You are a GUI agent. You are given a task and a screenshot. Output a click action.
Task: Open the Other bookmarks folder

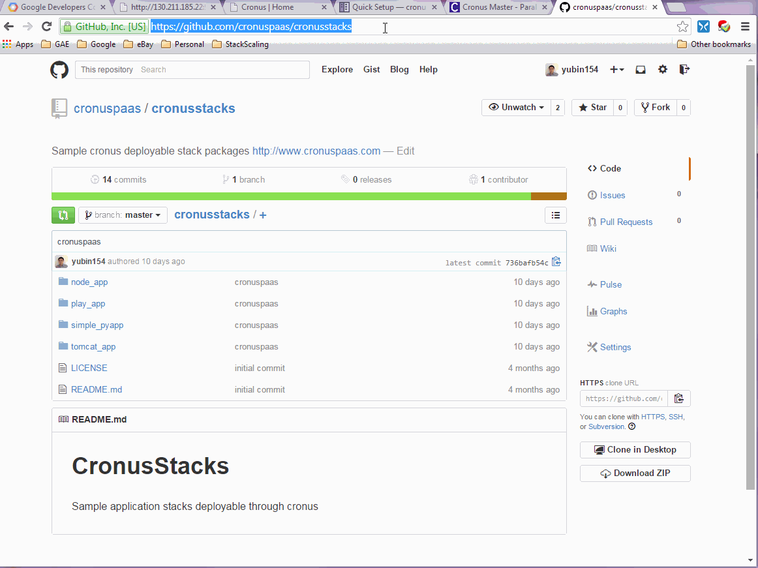click(x=714, y=44)
